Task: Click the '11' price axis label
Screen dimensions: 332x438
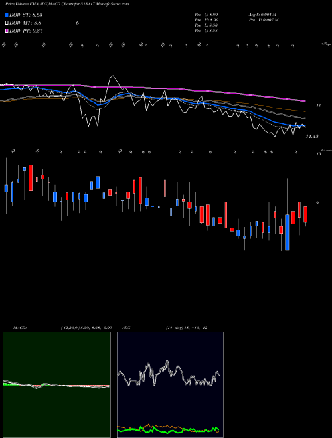Action: (318, 106)
